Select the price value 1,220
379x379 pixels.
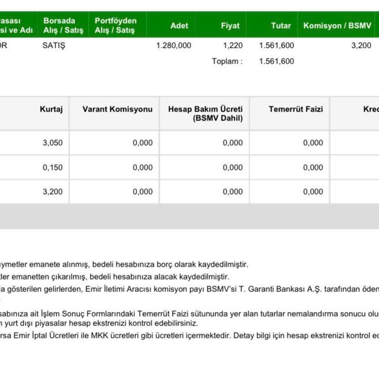[233, 45]
